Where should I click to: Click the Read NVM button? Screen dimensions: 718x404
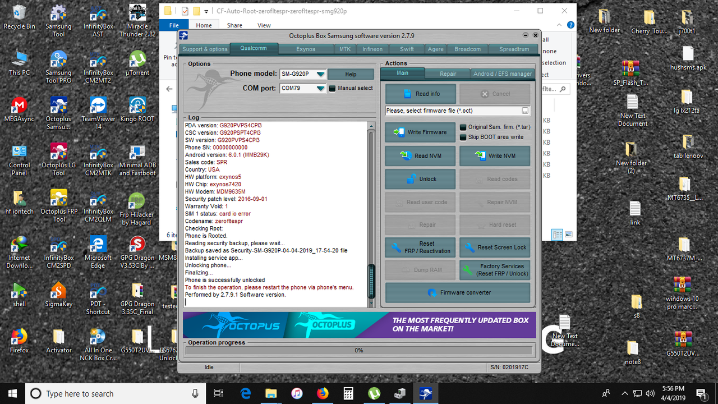pyautogui.click(x=420, y=156)
